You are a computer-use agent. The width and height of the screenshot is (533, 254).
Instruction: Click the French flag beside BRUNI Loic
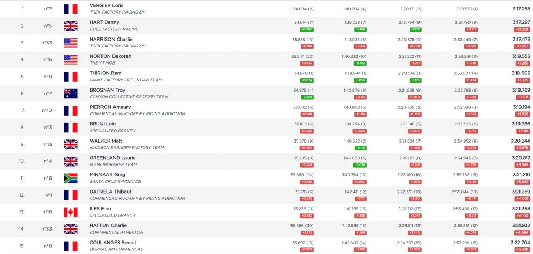pyautogui.click(x=70, y=128)
